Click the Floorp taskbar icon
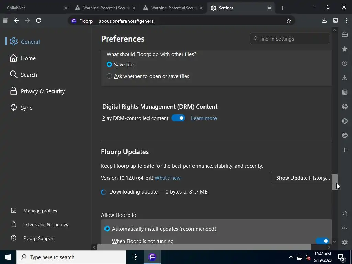This screenshot has height=264, width=352. click(152, 257)
